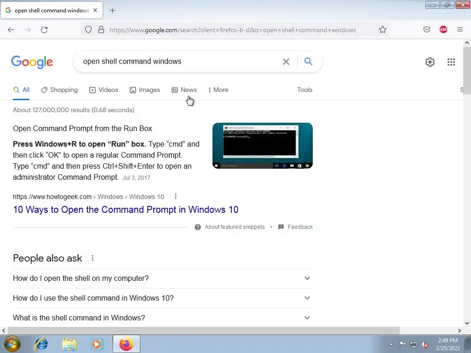Open options dots beside People also ask
The width and height of the screenshot is (471, 353).
click(x=92, y=258)
